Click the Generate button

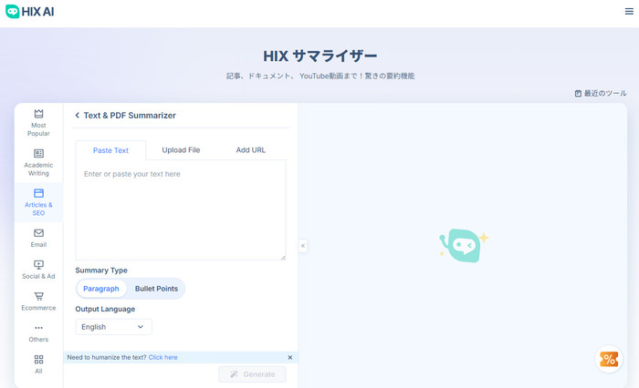pyautogui.click(x=252, y=374)
